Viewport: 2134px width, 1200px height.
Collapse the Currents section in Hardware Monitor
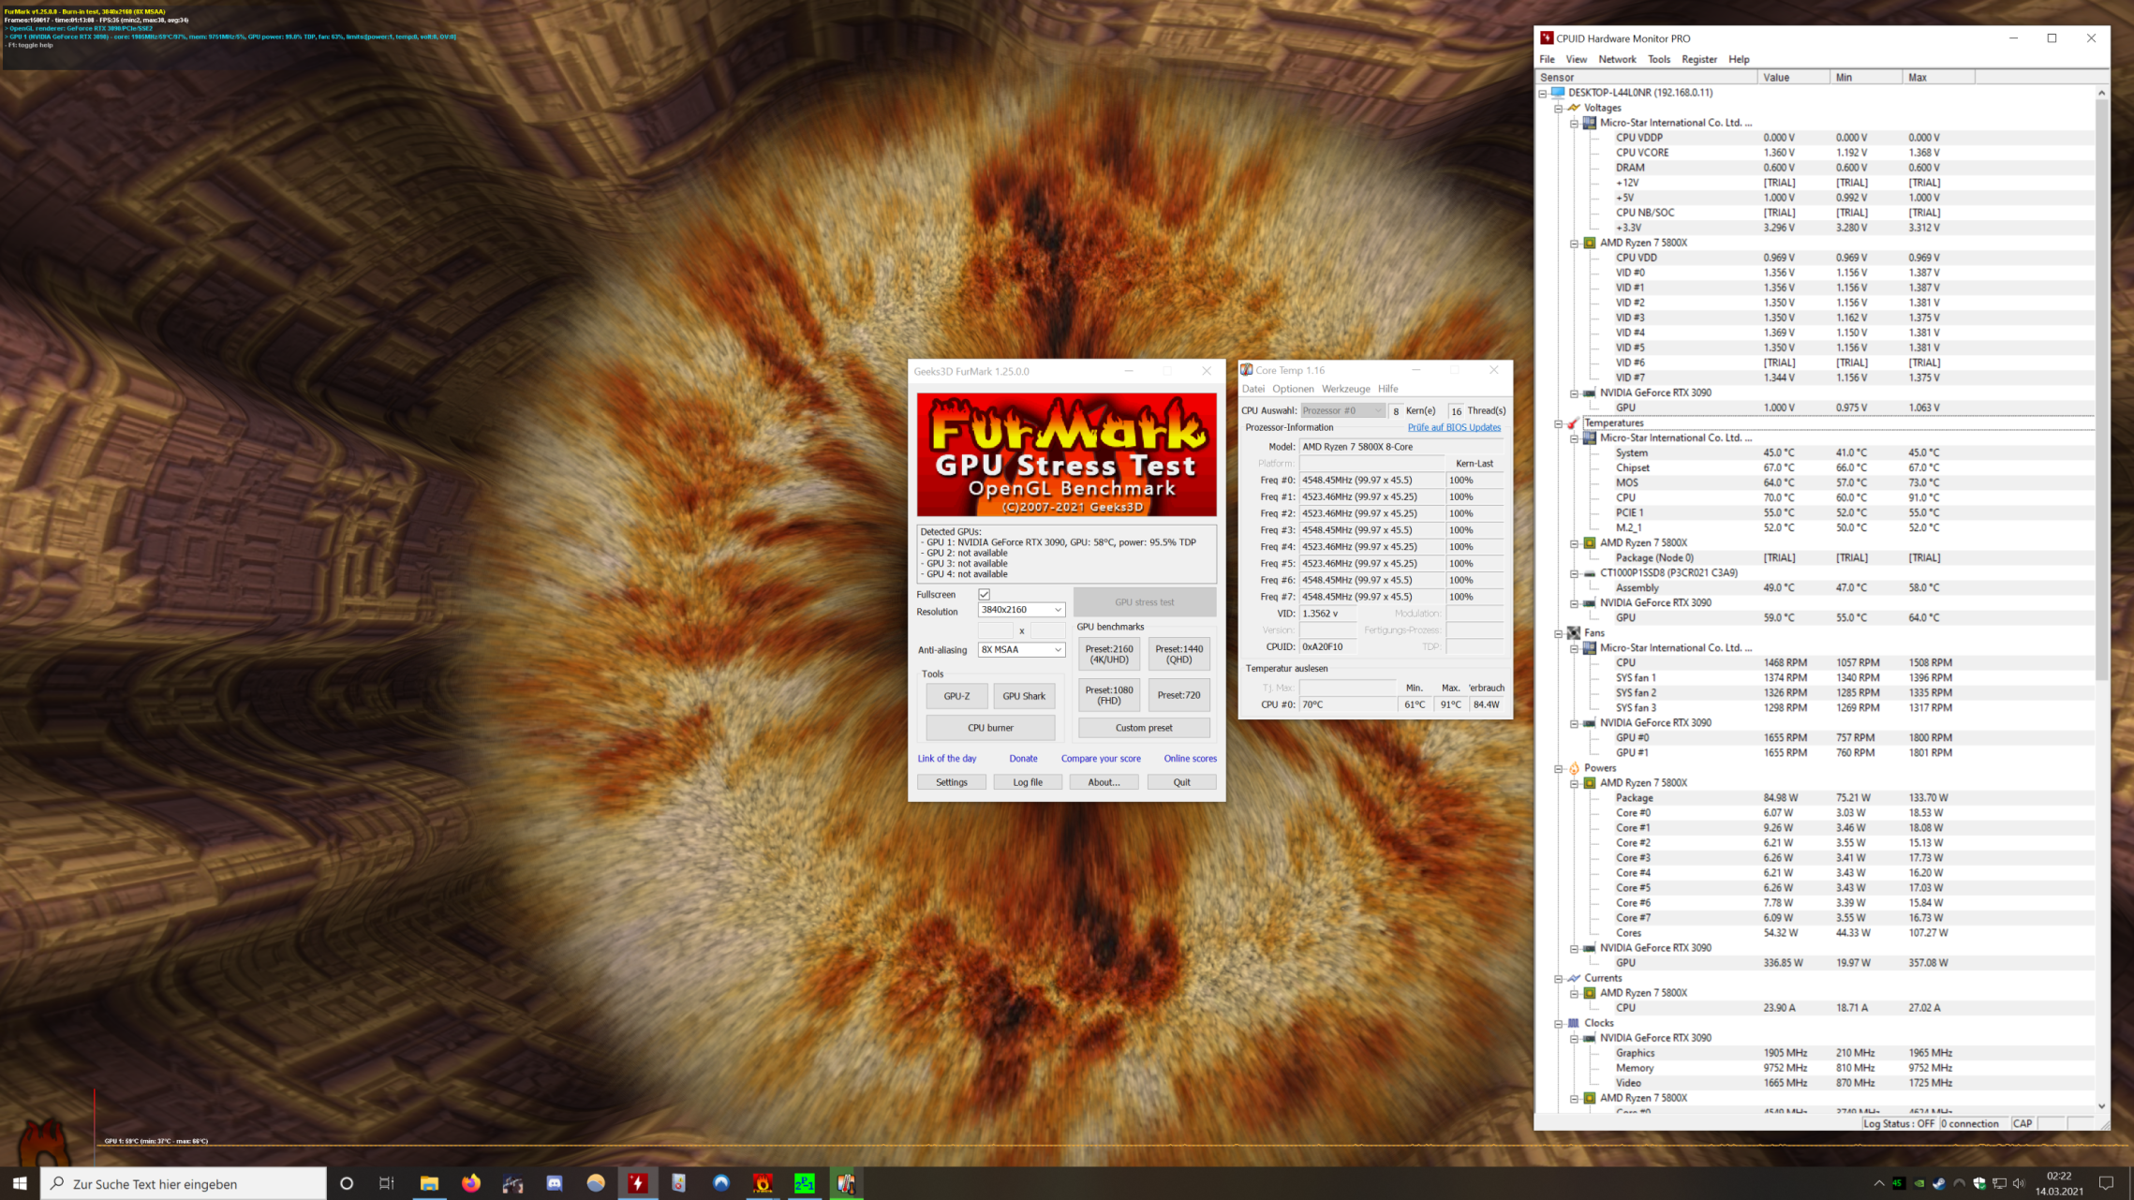pos(1559,978)
